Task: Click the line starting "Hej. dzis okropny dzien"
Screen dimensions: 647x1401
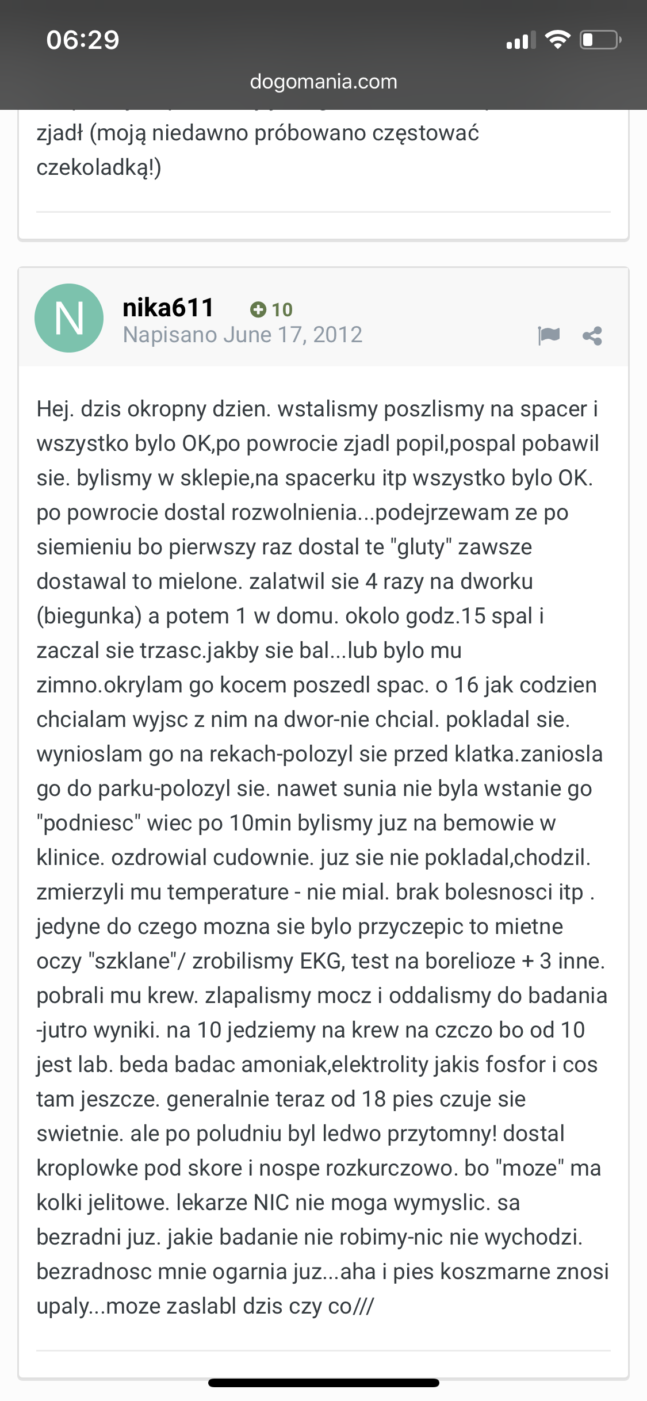Action: coord(317,409)
